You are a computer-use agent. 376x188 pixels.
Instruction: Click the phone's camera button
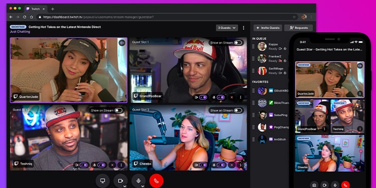pos(325,185)
